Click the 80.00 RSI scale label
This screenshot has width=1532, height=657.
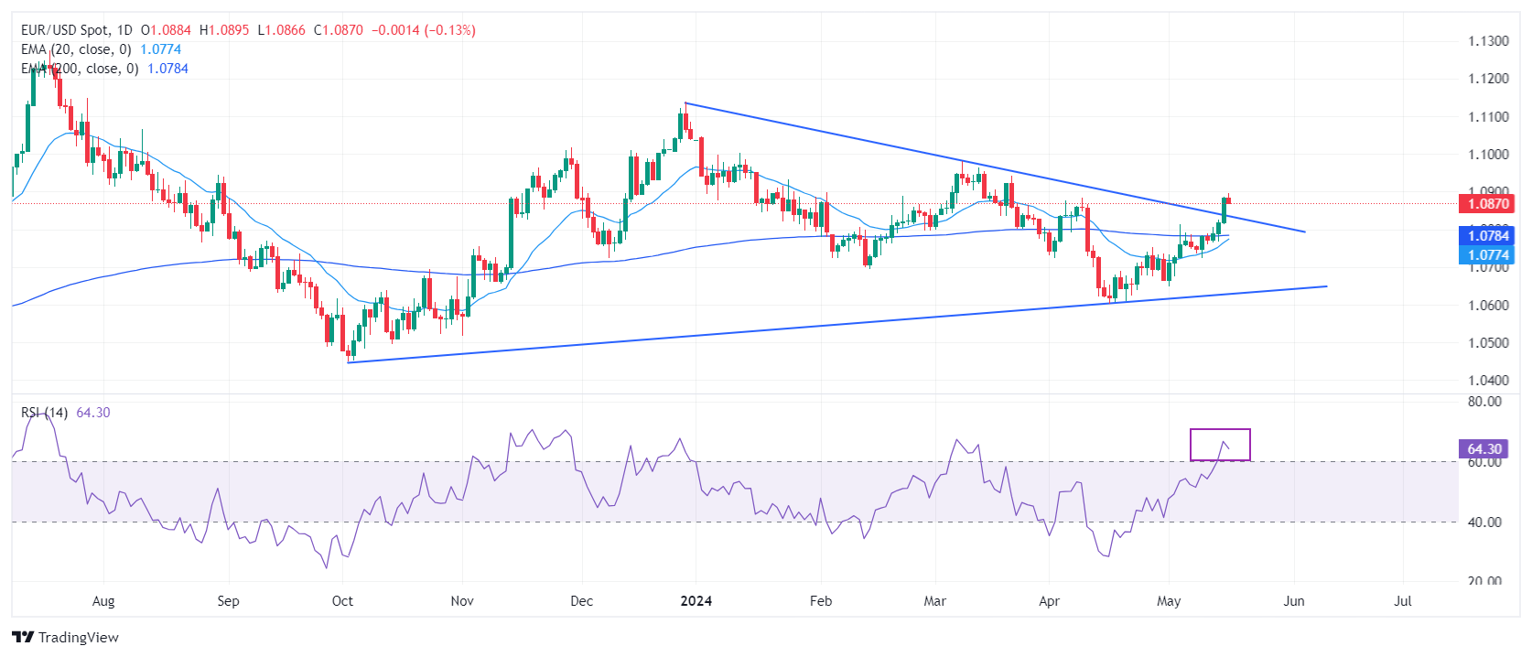coord(1484,402)
